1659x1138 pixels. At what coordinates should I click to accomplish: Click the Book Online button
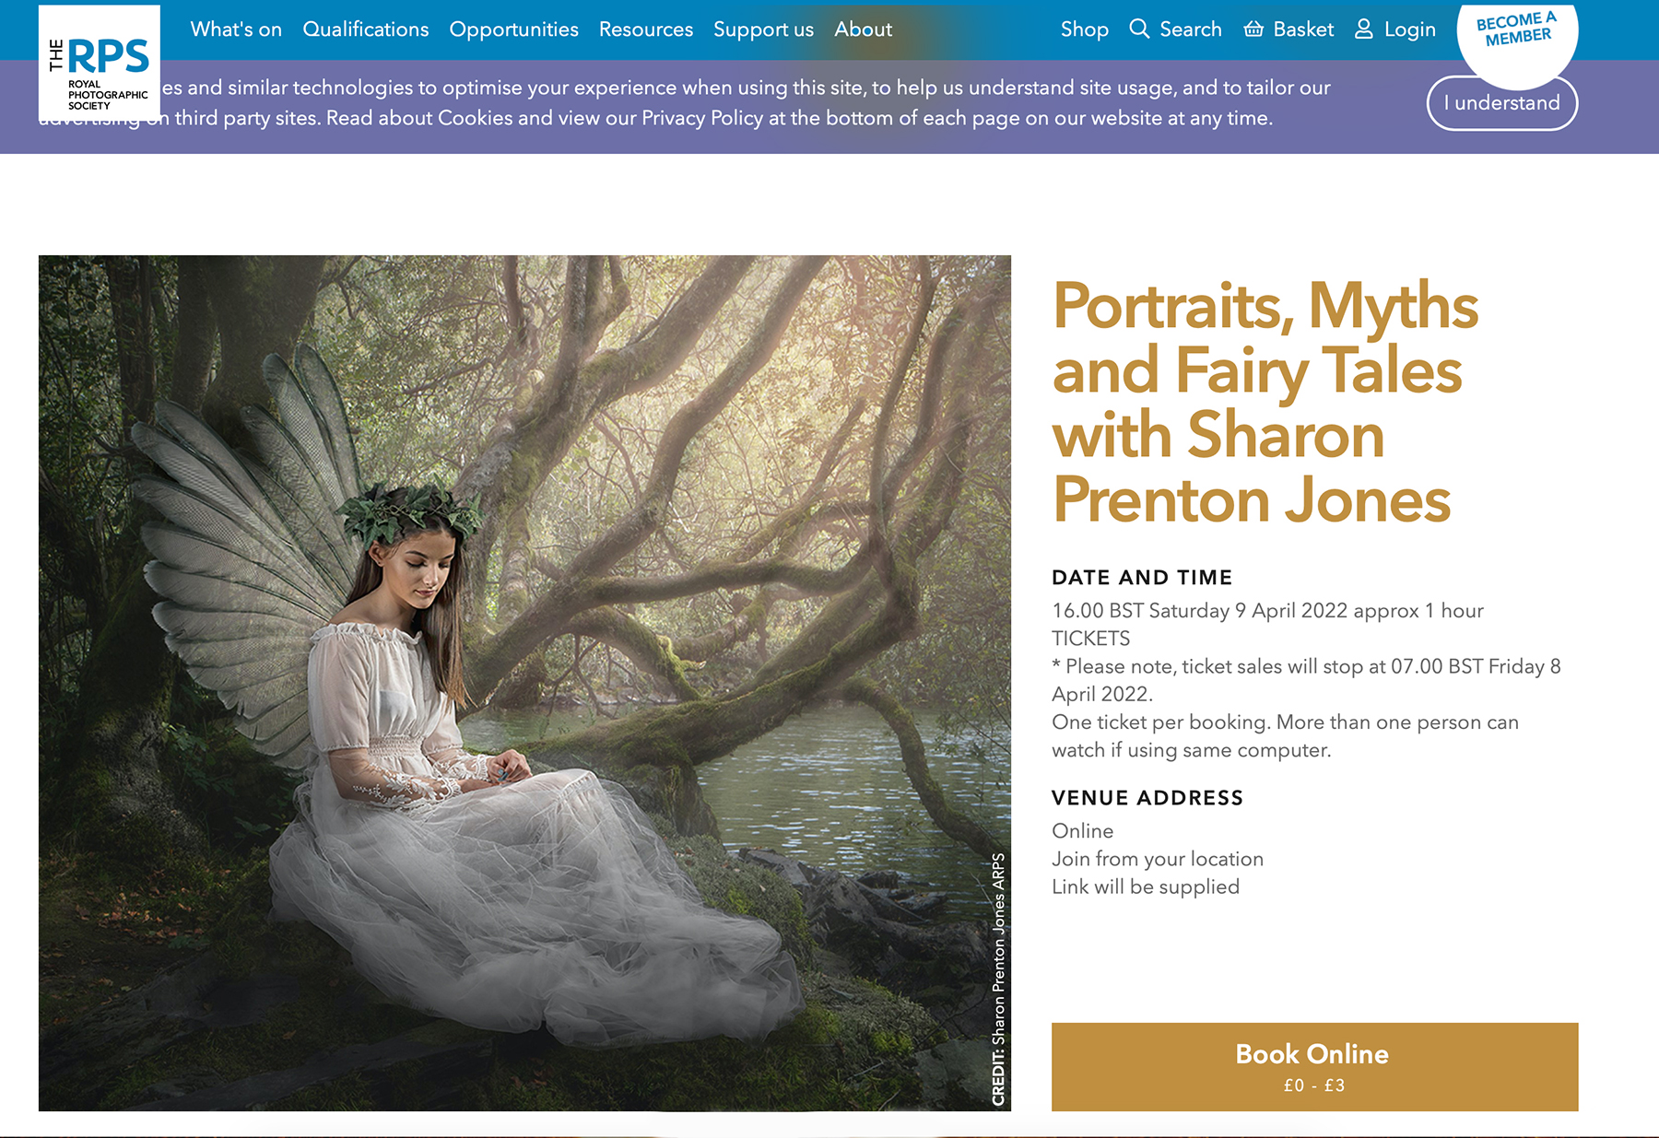[1315, 1067]
